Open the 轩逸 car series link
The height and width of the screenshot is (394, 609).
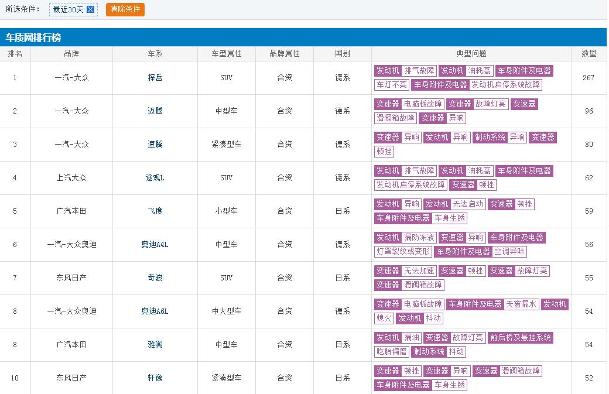[x=155, y=378]
